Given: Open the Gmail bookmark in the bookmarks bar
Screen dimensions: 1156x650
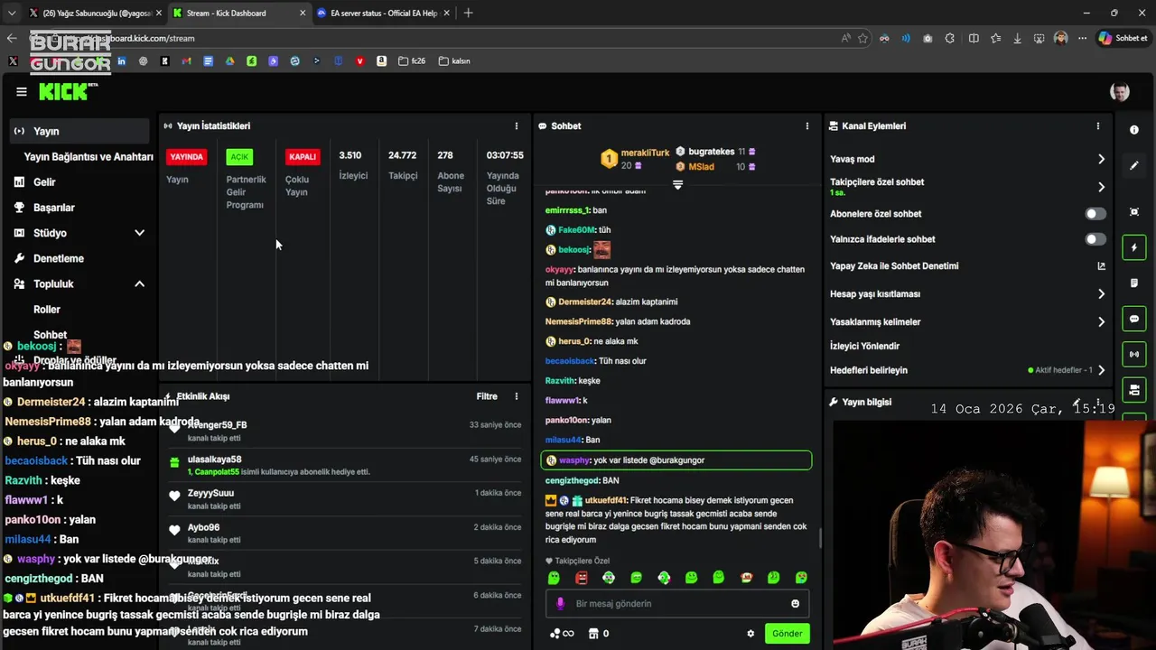Looking at the screenshot, I should tap(186, 61).
